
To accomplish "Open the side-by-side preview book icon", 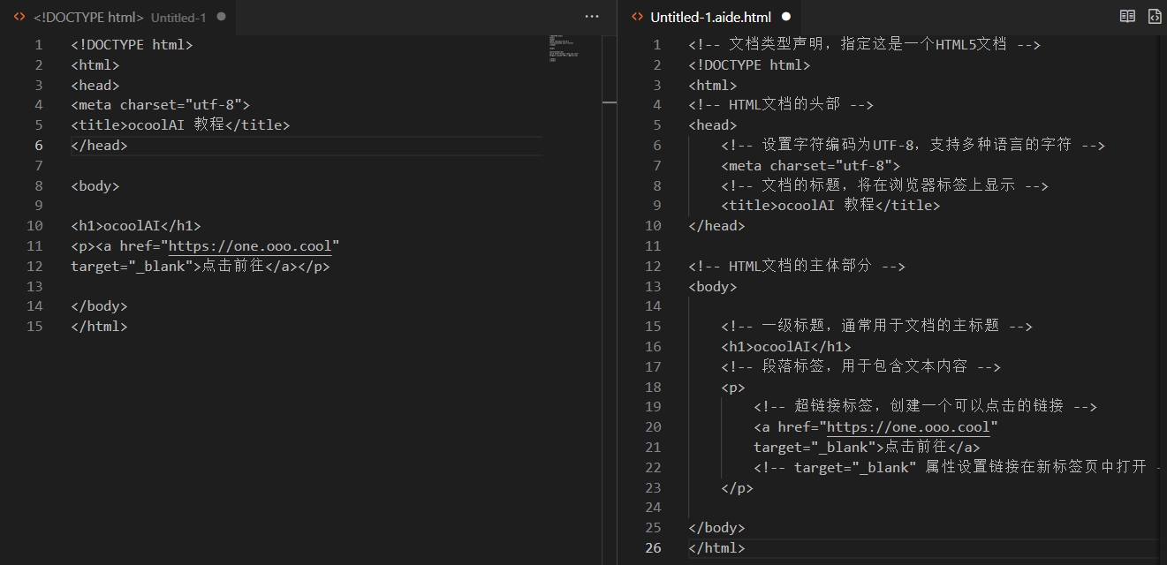I will click(x=1127, y=16).
